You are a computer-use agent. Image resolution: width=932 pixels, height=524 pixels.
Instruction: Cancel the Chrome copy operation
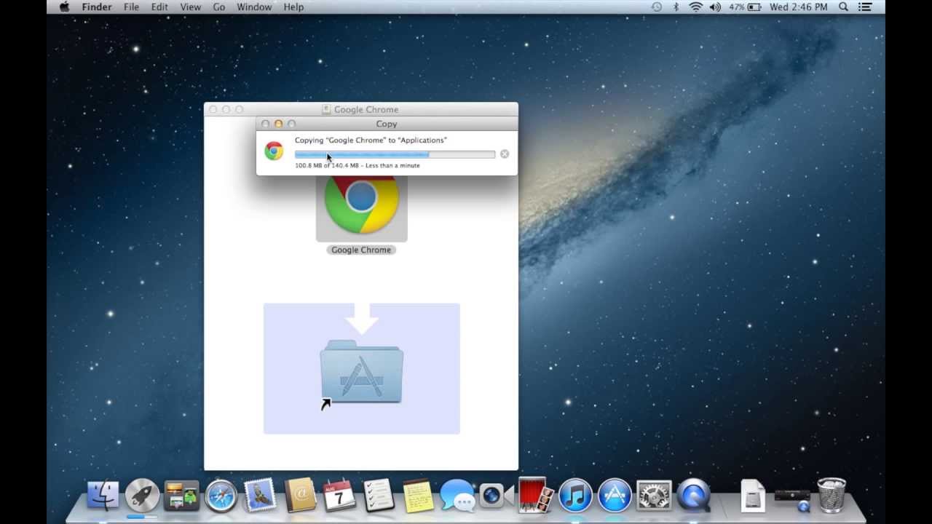(504, 154)
